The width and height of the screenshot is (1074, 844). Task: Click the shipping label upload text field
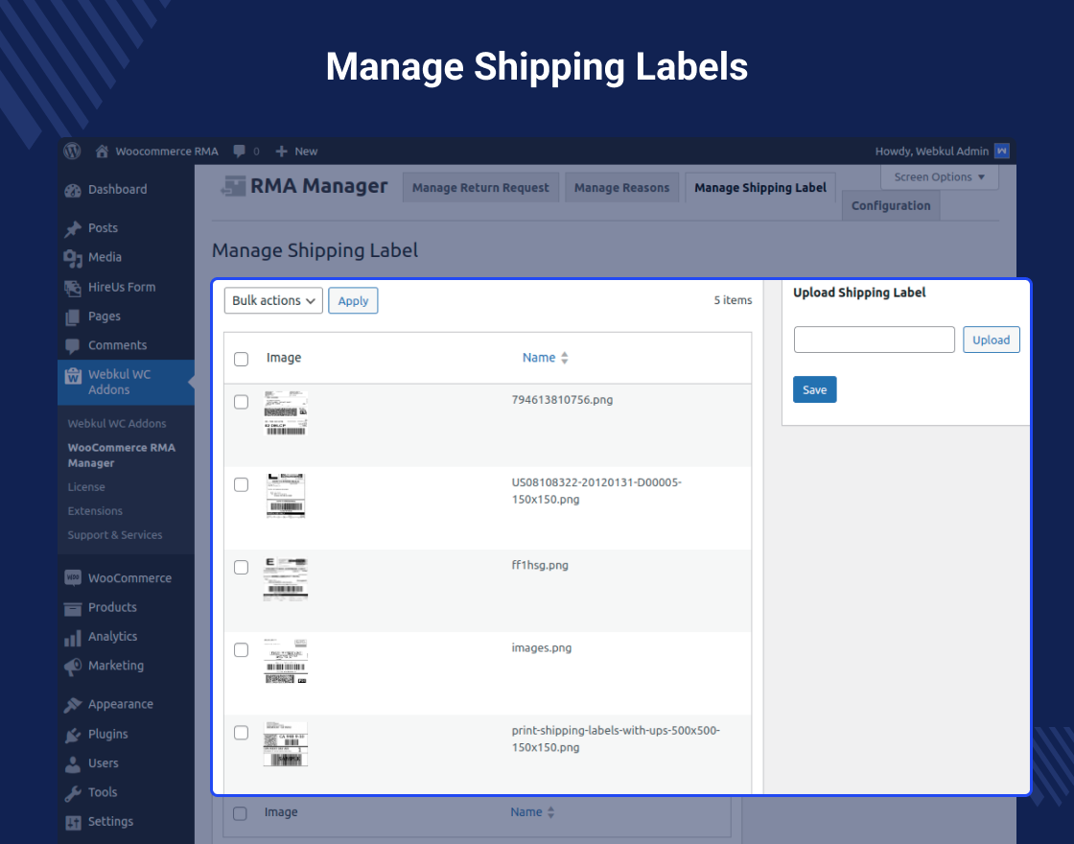[874, 340]
